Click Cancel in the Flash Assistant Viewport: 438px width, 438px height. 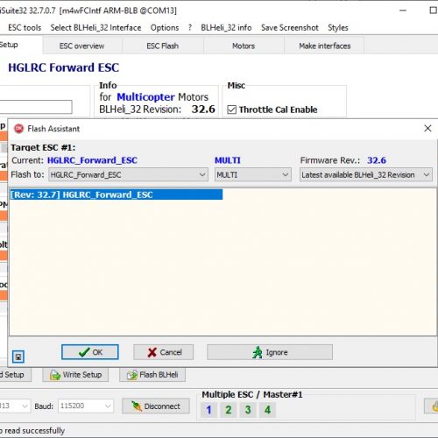(x=164, y=352)
